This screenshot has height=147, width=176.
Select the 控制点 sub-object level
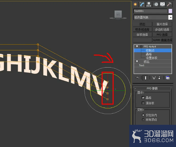(150, 50)
